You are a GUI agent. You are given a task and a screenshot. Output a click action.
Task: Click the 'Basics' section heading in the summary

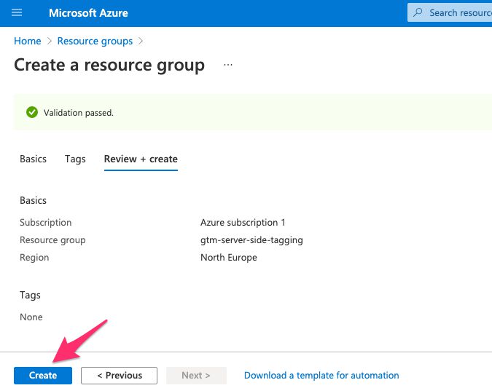pyautogui.click(x=33, y=201)
